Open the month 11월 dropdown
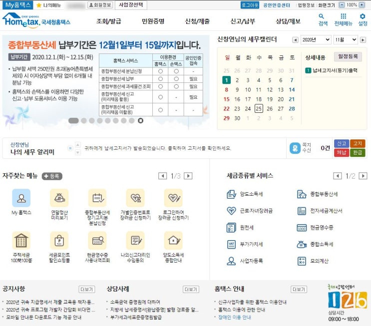371x326 pixels. (345, 40)
